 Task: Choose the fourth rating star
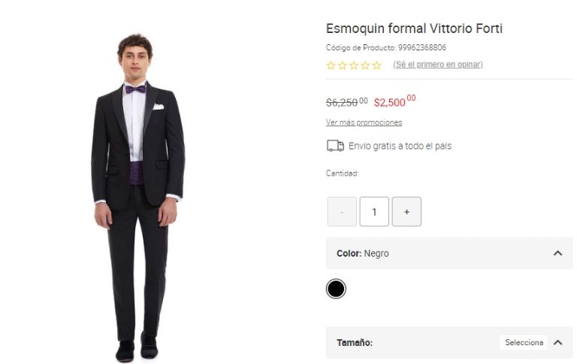(365, 65)
